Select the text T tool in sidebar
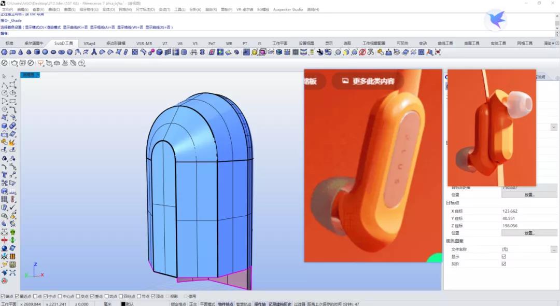Screen dimensions: 560x306 click(4, 175)
